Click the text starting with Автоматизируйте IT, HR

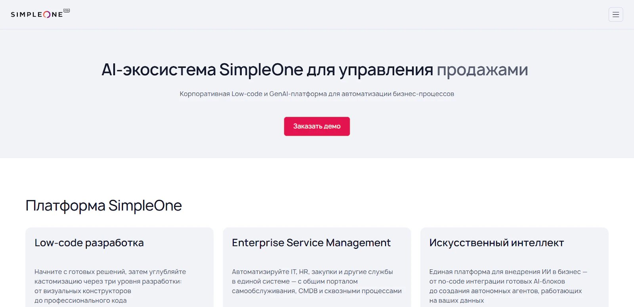pyautogui.click(x=317, y=281)
